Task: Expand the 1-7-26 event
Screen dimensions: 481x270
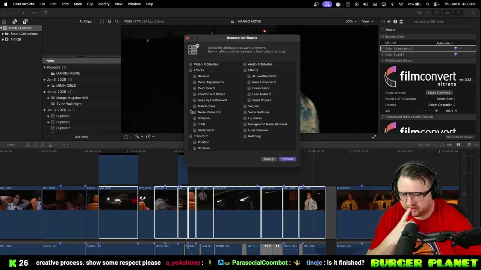Action: (3, 39)
